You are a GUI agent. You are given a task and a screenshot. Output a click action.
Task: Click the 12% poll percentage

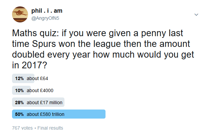(20, 78)
